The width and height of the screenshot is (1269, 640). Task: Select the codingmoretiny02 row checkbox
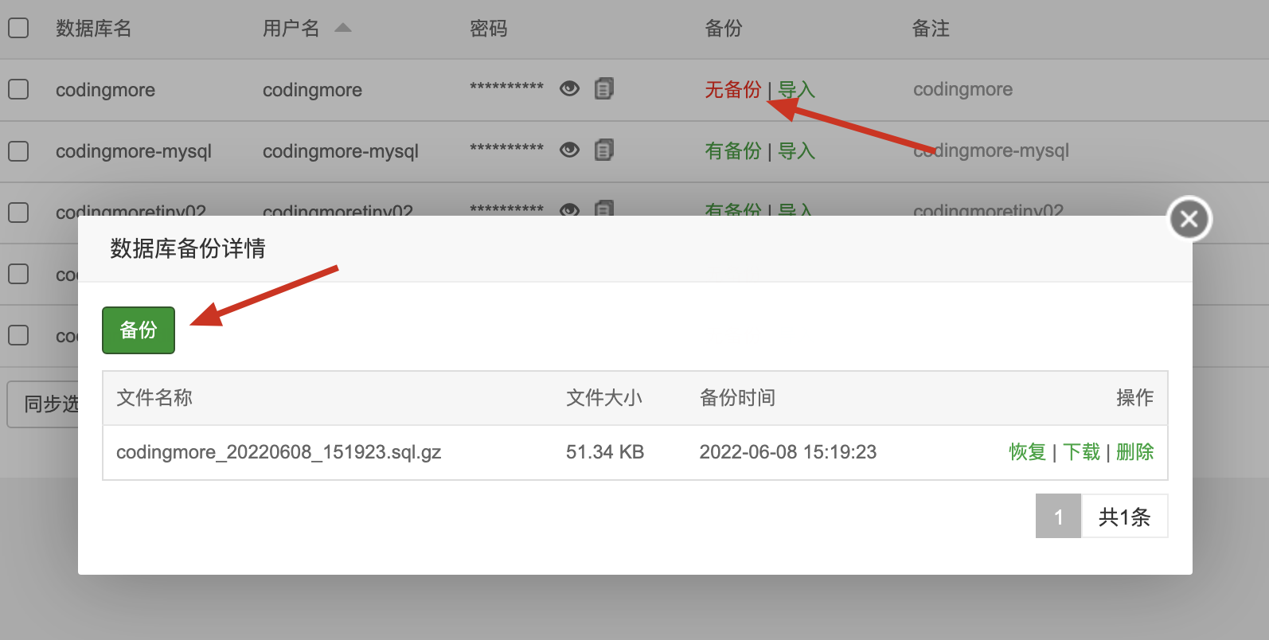[18, 212]
